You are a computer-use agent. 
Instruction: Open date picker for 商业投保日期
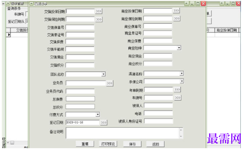tap(177, 11)
